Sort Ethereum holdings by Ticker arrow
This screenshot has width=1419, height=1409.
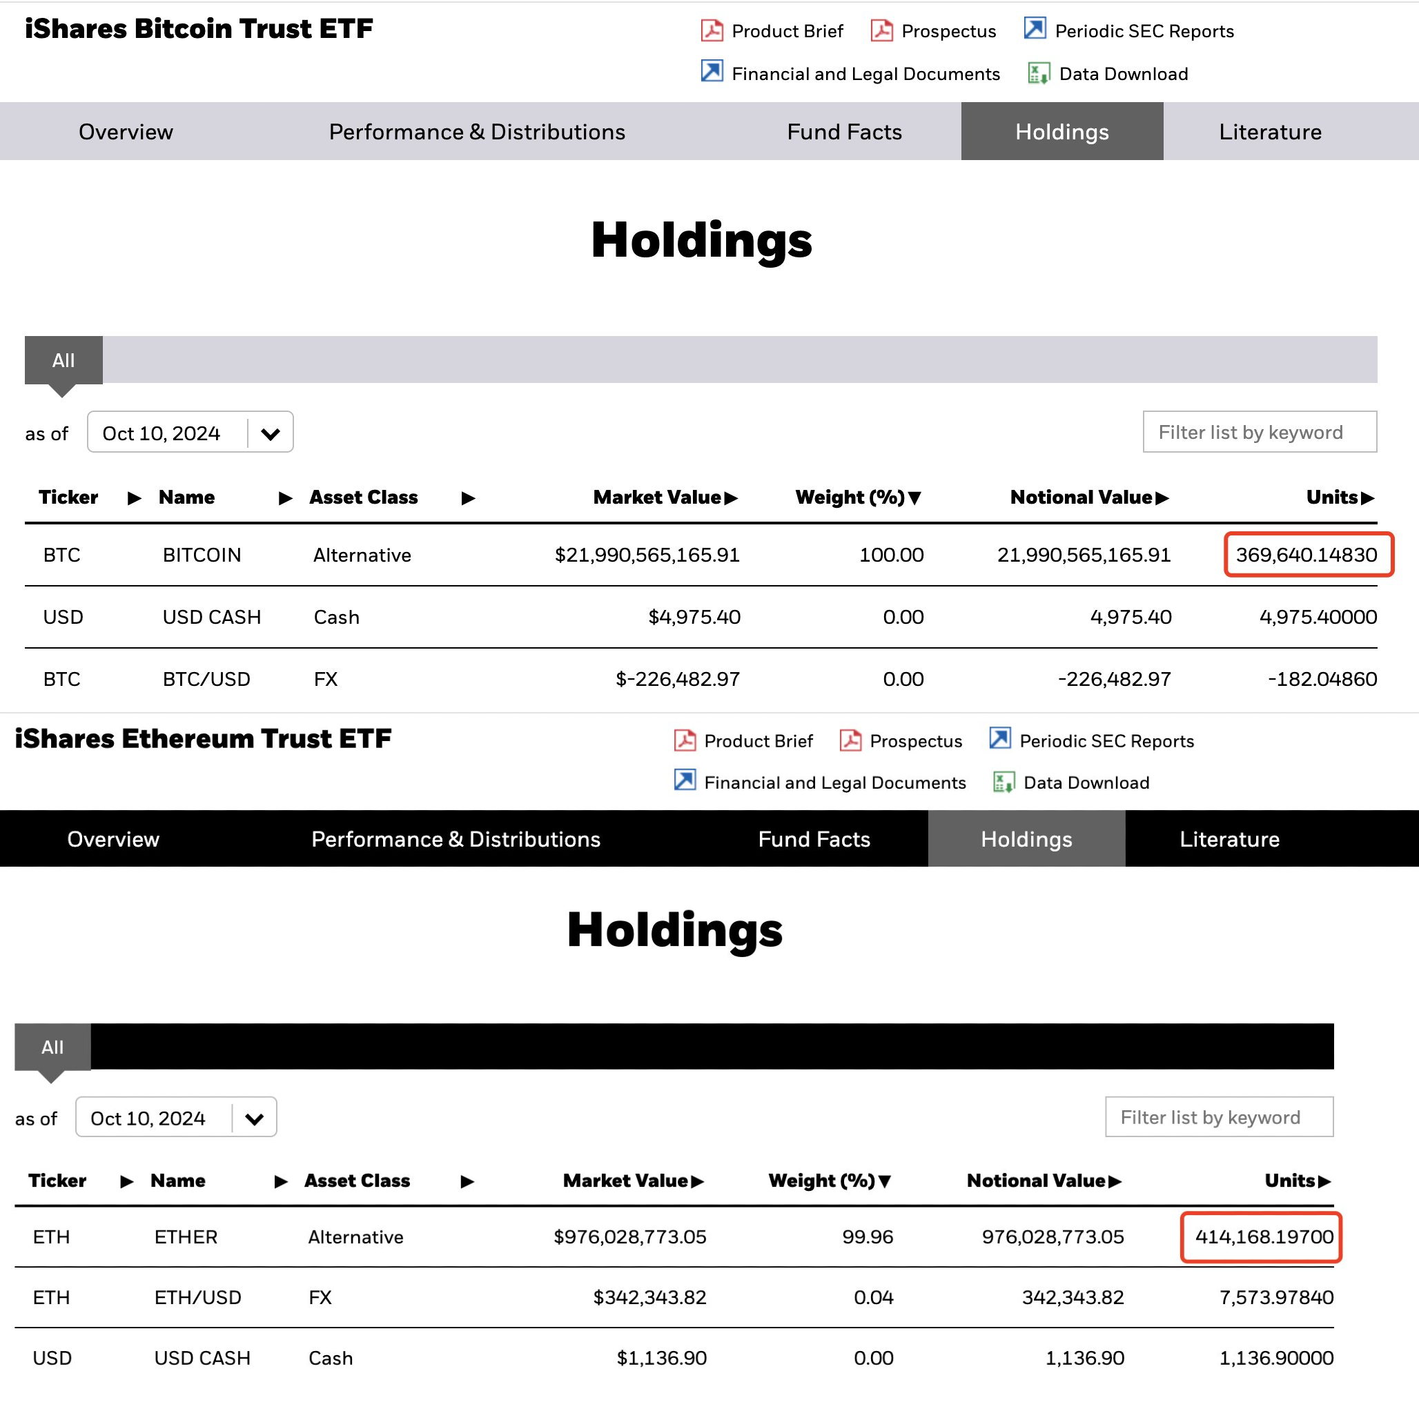pos(127,1181)
